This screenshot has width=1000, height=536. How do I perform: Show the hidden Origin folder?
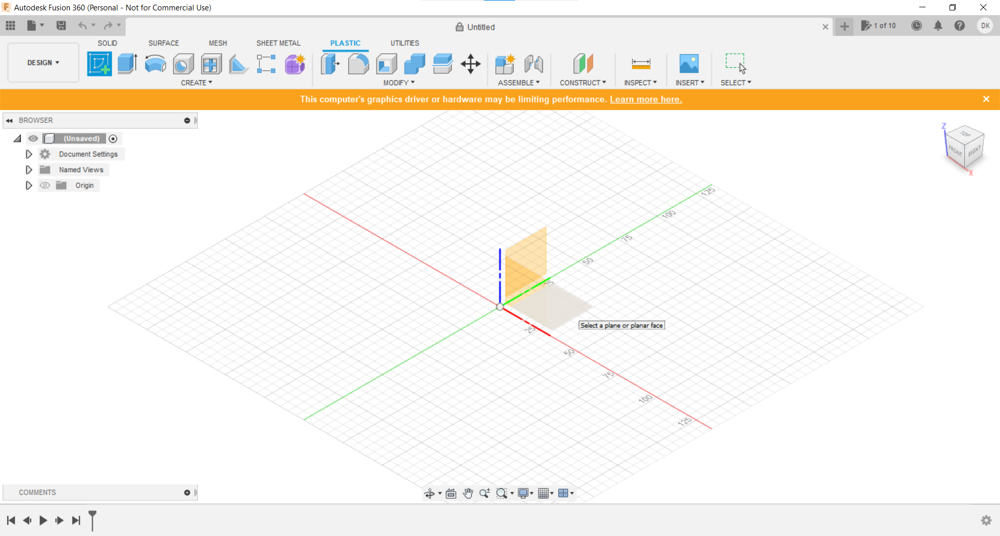45,185
